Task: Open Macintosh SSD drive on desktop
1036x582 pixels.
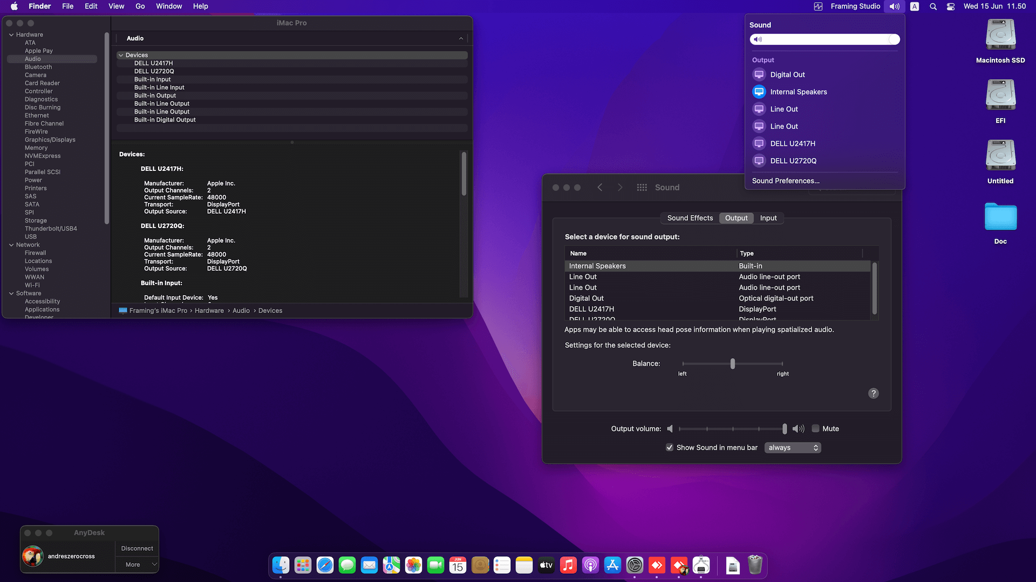Action: coord(1000,41)
